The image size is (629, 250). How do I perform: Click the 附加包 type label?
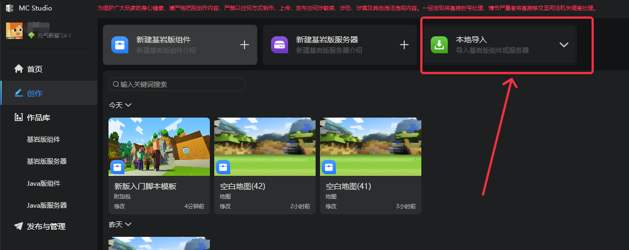pos(122,197)
